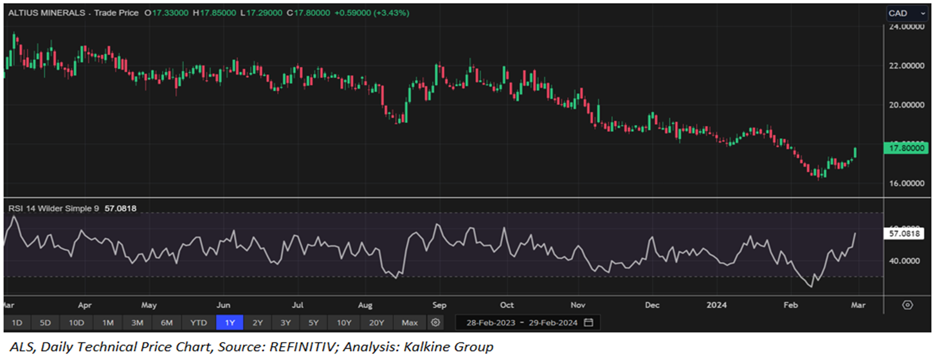The height and width of the screenshot is (357, 935).
Task: Switch to the 3M range
Action: click(137, 322)
